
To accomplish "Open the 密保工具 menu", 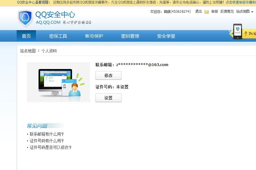I will click(58, 36).
